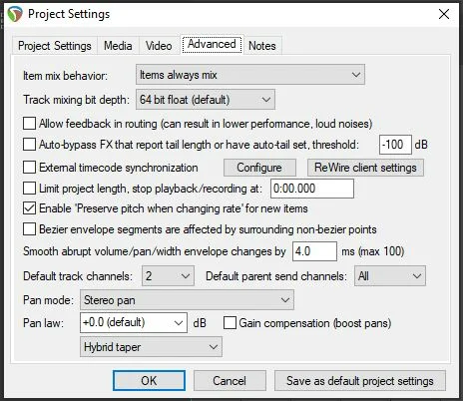Check Limit project length option

pos(29,189)
